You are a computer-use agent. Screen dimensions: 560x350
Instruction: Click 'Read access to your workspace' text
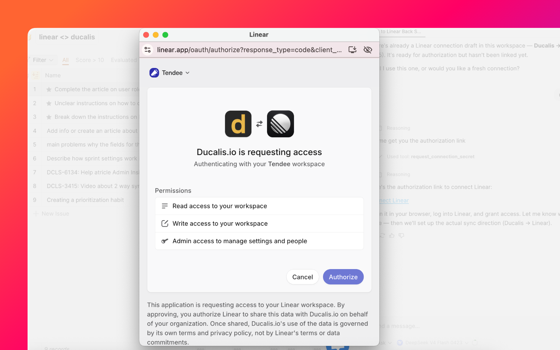point(220,206)
